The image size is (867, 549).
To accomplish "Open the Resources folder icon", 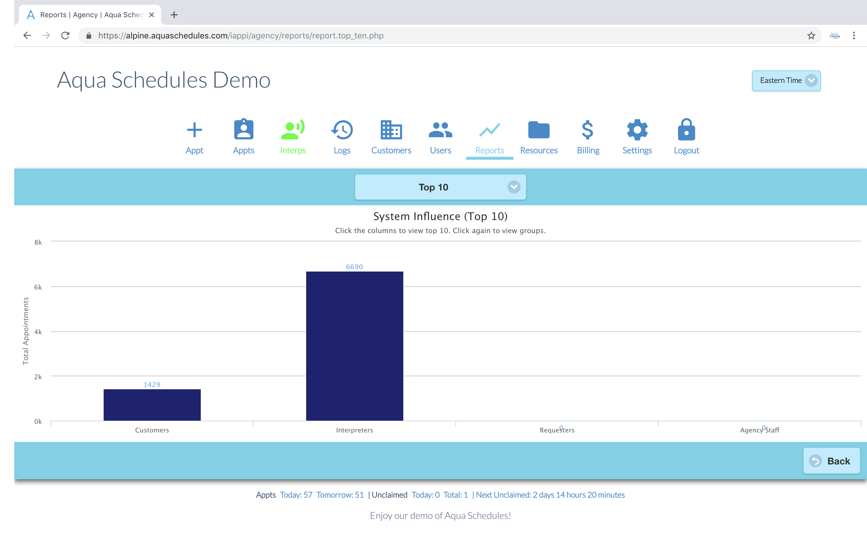I will (x=539, y=130).
